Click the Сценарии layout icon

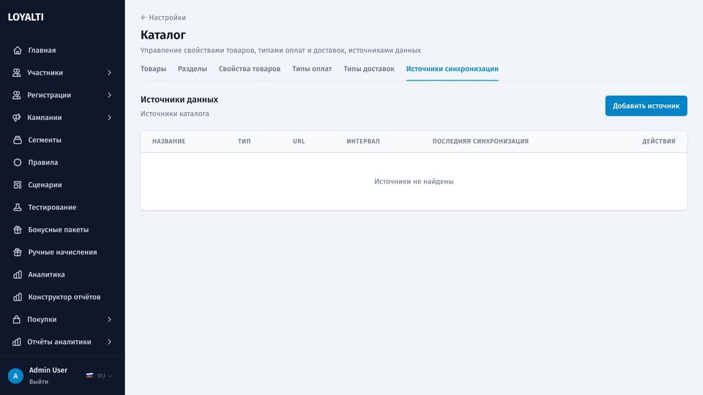point(18,184)
